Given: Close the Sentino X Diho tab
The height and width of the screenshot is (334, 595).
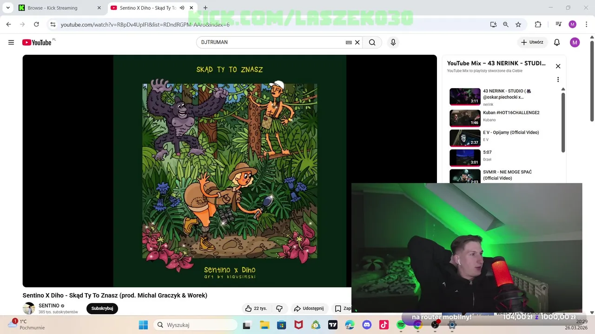Looking at the screenshot, I should coord(191,8).
